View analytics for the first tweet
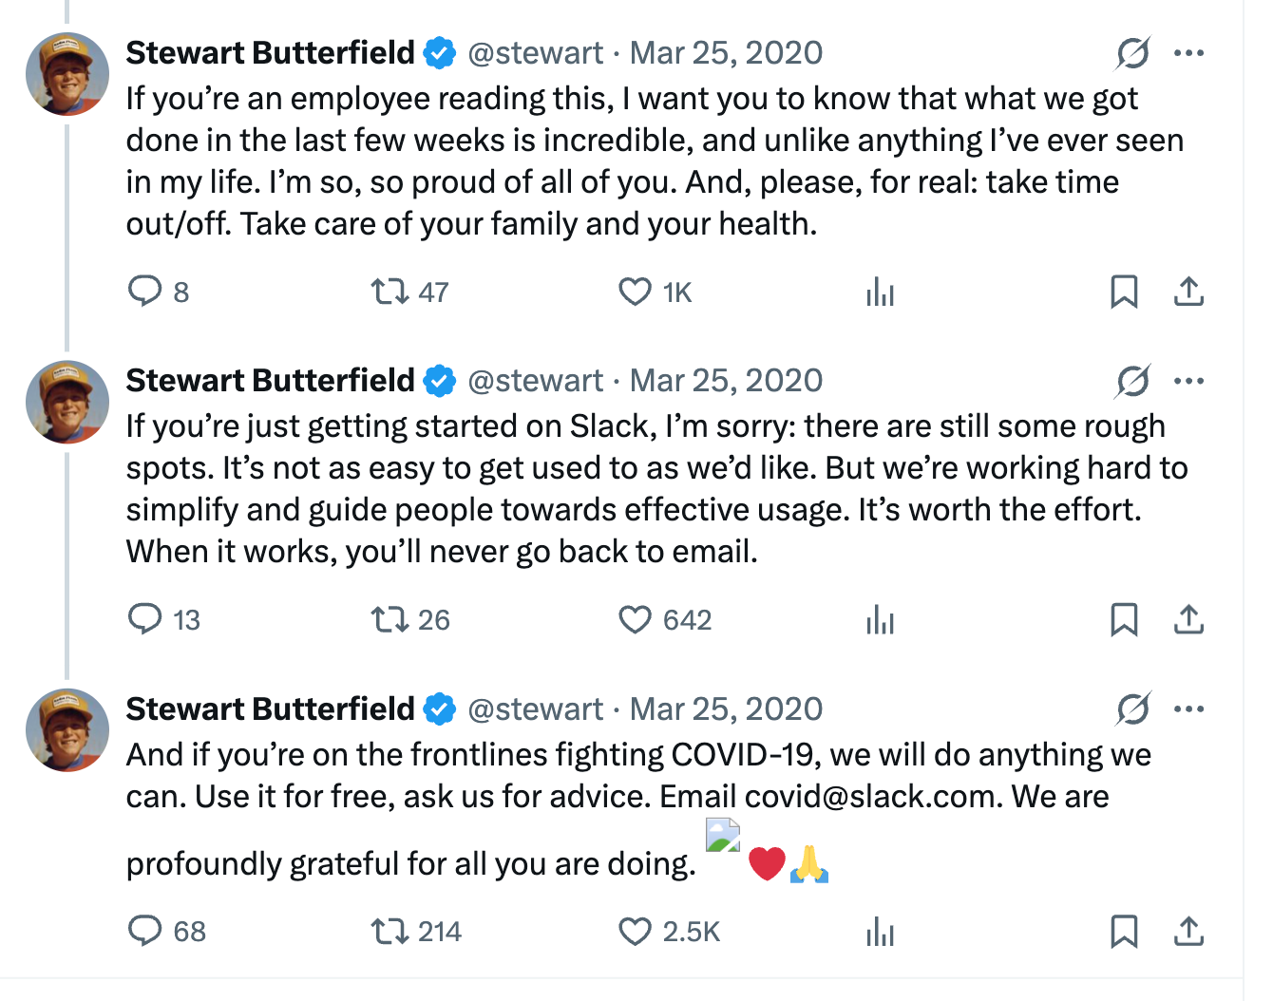Image resolution: width=1273 pixels, height=1001 pixels. point(880,291)
